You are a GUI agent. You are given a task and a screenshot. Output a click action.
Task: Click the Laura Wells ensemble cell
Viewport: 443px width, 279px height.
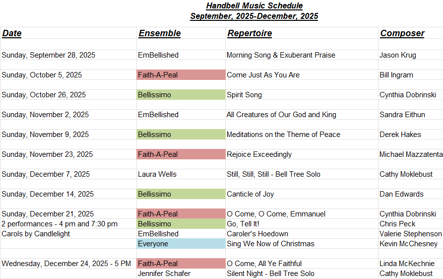coord(181,174)
